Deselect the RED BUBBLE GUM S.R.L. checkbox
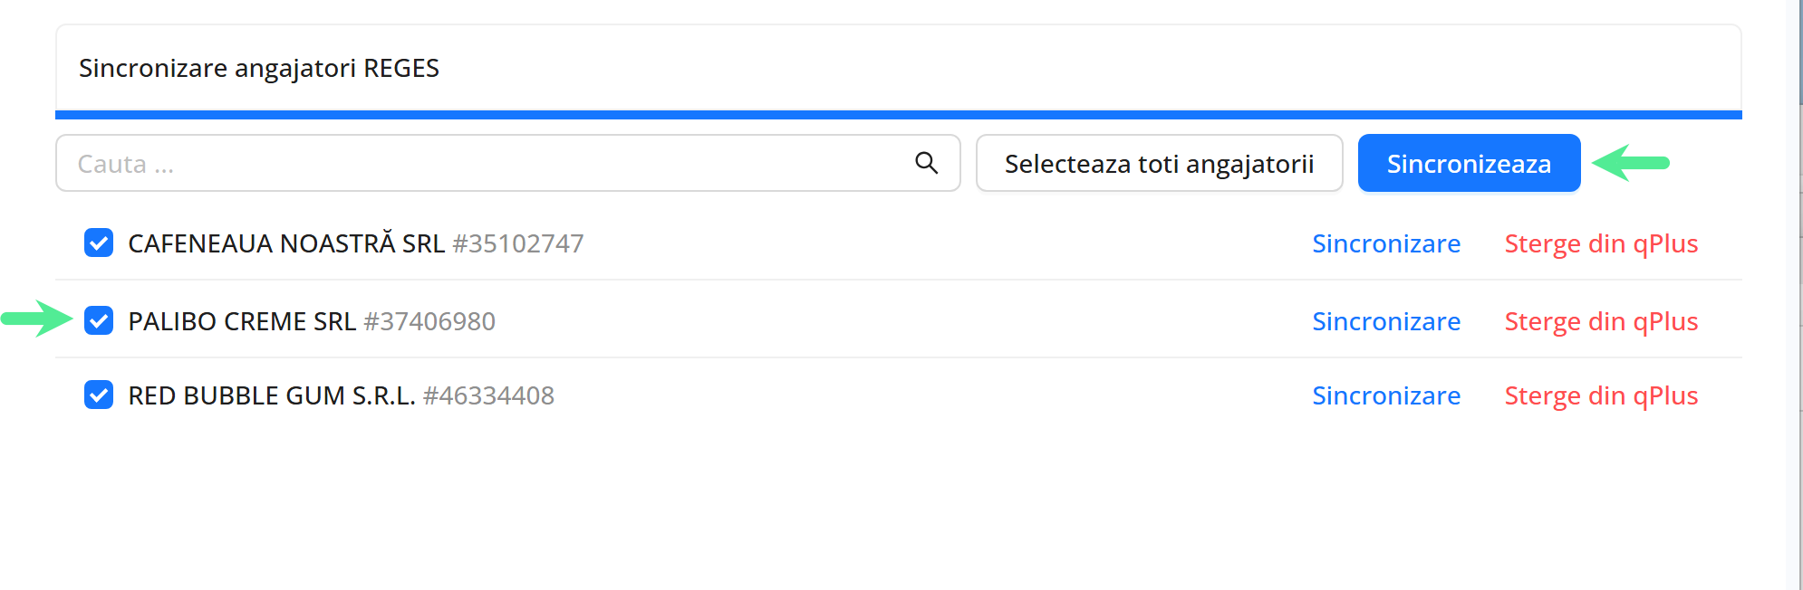Image resolution: width=1803 pixels, height=590 pixels. click(x=99, y=395)
